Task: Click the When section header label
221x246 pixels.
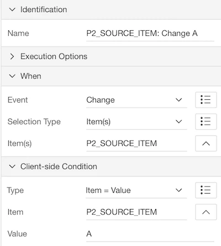Action: [31, 76]
